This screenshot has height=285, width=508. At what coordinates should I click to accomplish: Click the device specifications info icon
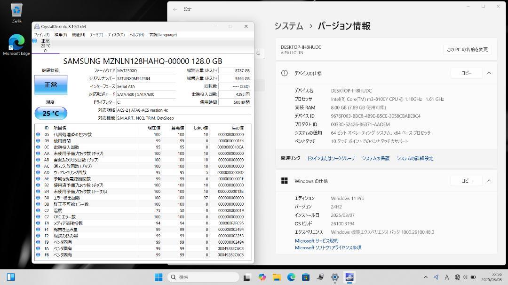pyautogui.click(x=284, y=73)
